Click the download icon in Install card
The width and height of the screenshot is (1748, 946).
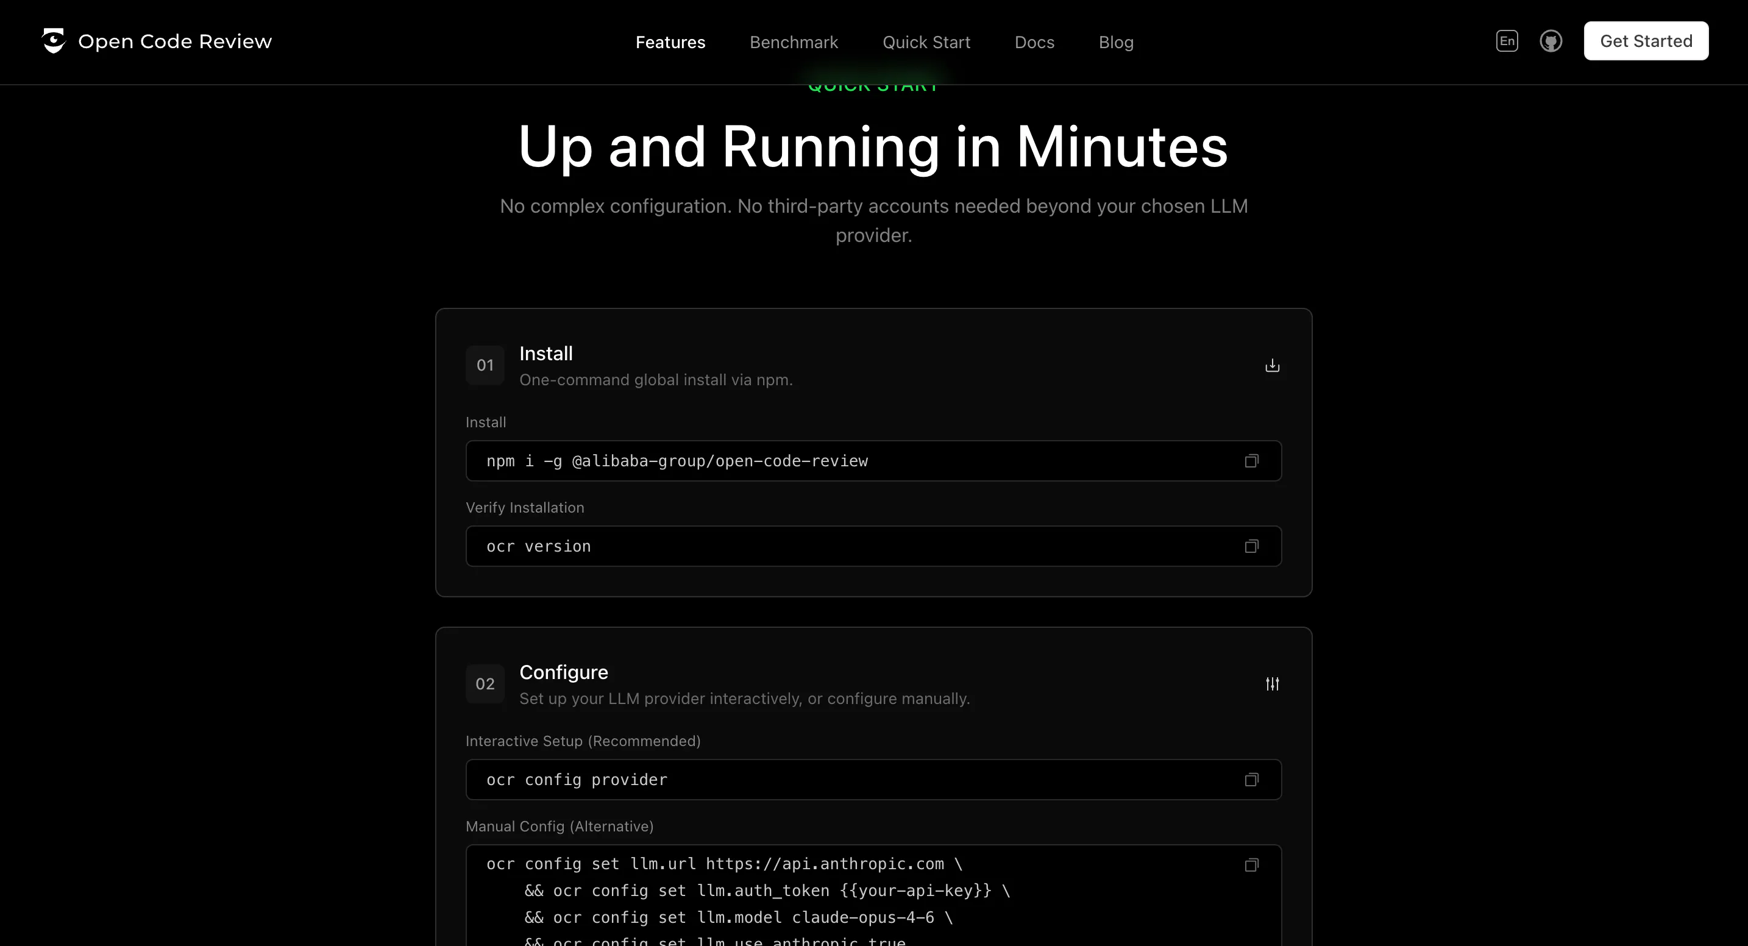click(1271, 365)
